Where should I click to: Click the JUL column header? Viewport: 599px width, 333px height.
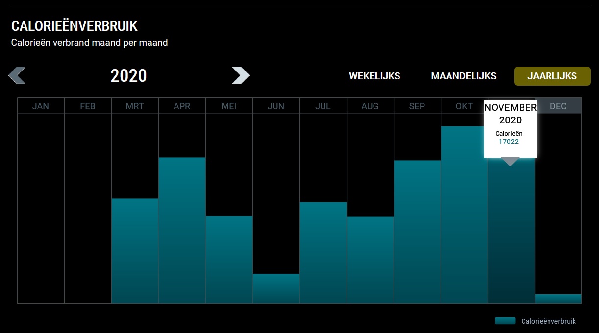click(323, 106)
